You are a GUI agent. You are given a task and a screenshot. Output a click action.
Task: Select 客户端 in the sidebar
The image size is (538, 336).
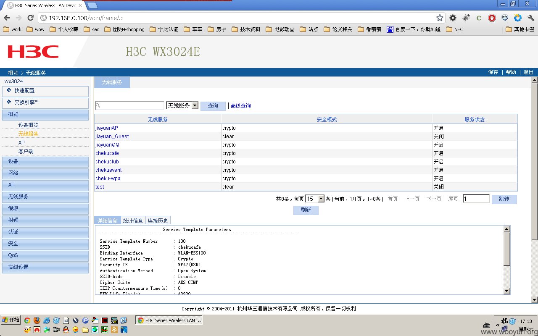26,152
